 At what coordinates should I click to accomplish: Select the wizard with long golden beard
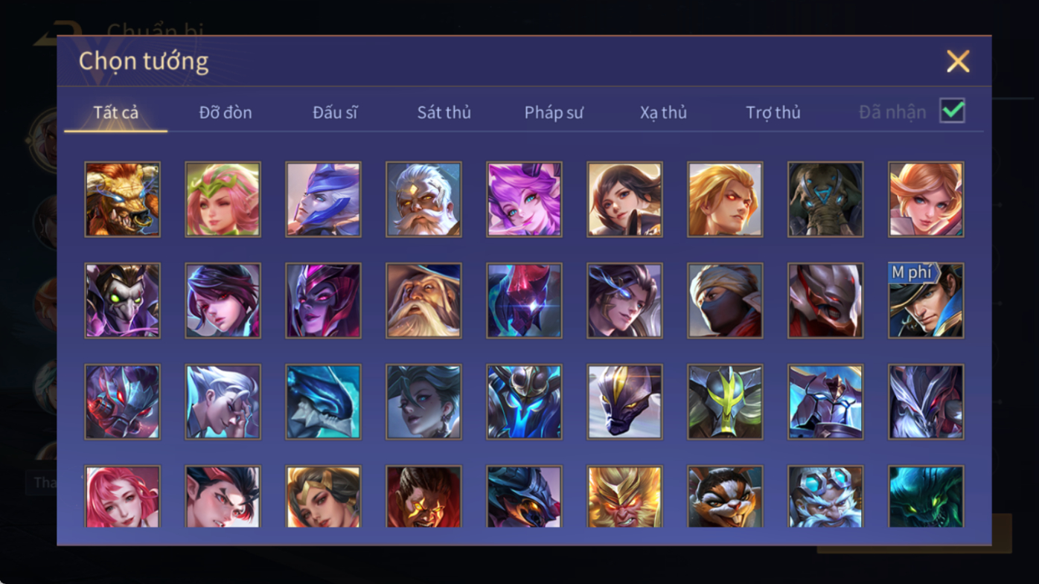point(423,301)
